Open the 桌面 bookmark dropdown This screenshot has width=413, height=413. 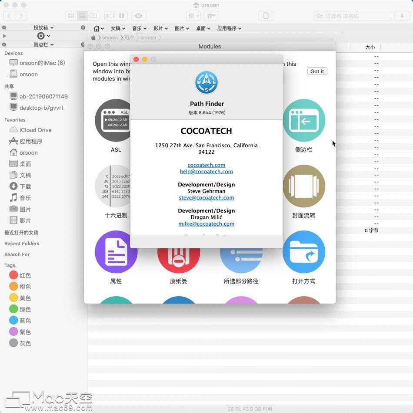[203, 28]
